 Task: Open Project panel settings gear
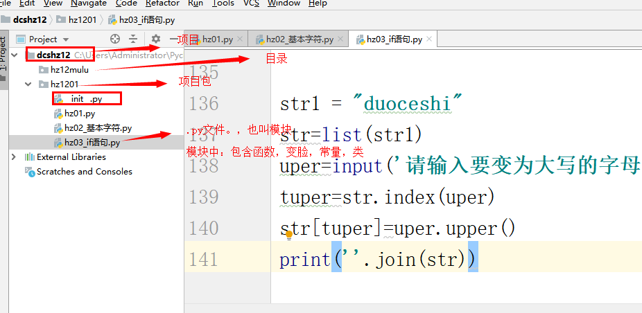click(x=155, y=39)
